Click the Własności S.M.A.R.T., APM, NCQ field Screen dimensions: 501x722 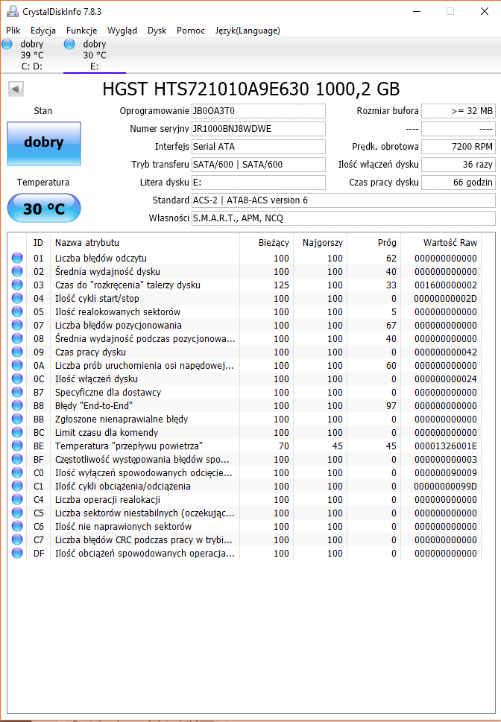coord(344,218)
